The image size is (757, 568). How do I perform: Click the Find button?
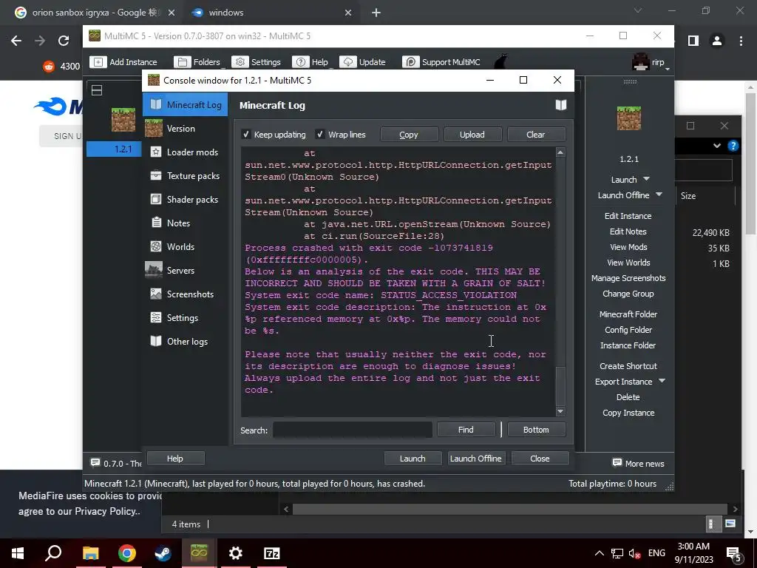coord(466,430)
